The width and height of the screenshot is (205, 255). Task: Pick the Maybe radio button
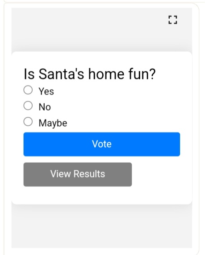(28, 122)
